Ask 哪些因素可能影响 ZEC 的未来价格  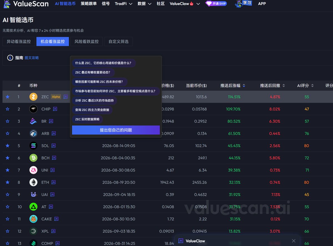pyautogui.click(x=100, y=82)
